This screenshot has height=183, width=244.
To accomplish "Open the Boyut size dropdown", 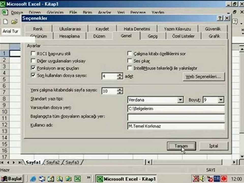I will pyautogui.click(x=221, y=100).
